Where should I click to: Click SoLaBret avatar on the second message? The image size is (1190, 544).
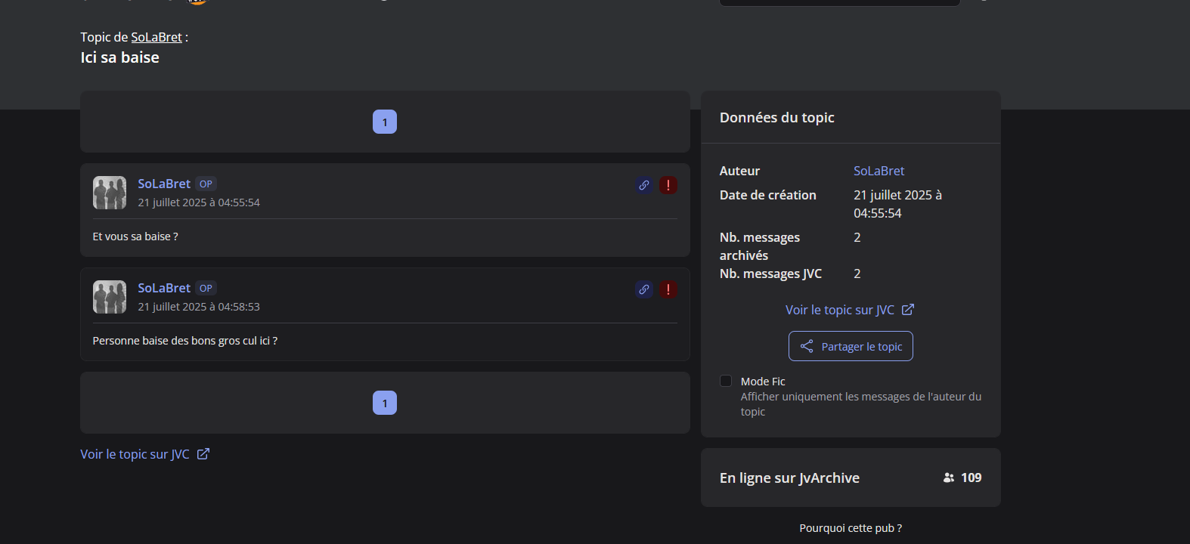click(x=110, y=297)
